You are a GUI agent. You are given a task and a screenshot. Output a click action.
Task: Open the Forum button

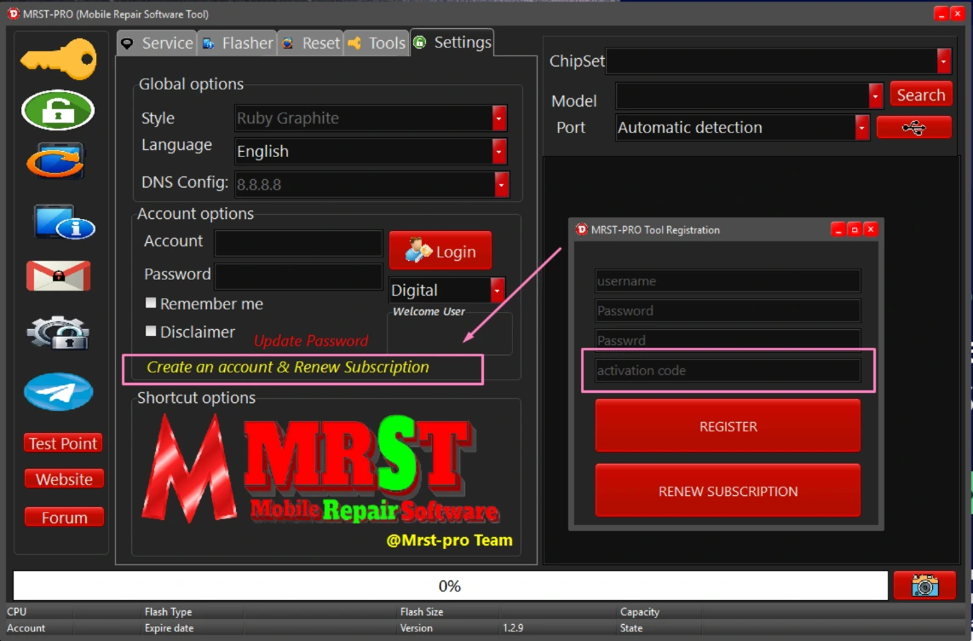[x=64, y=517]
